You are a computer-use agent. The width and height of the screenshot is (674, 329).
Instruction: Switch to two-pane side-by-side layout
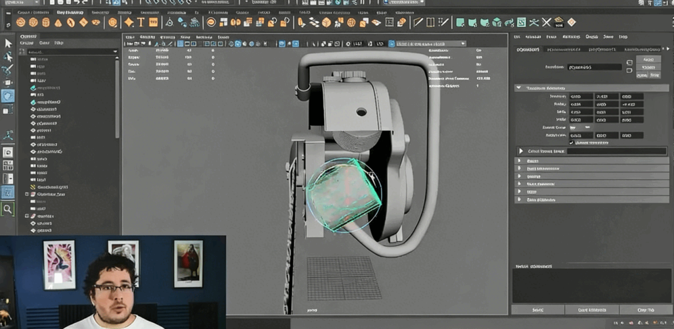(7, 179)
